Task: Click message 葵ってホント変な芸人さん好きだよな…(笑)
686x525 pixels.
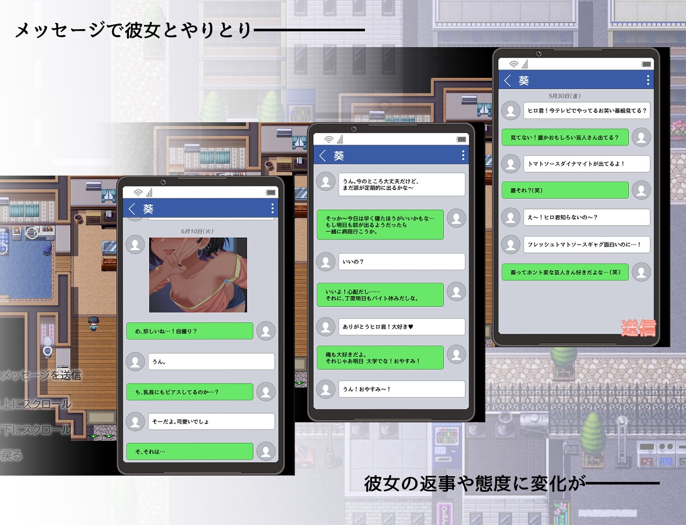Action: (565, 271)
